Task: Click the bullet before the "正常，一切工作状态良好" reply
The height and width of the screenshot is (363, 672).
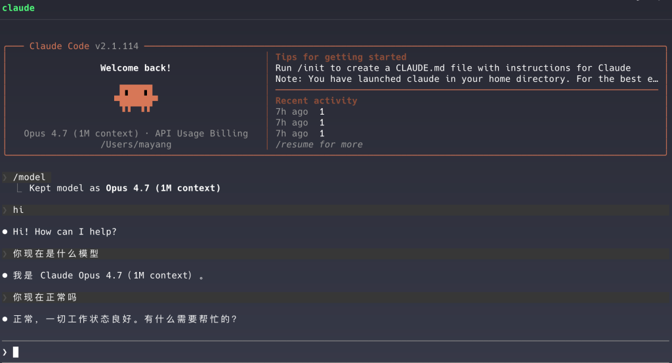Action: [x=5, y=319]
